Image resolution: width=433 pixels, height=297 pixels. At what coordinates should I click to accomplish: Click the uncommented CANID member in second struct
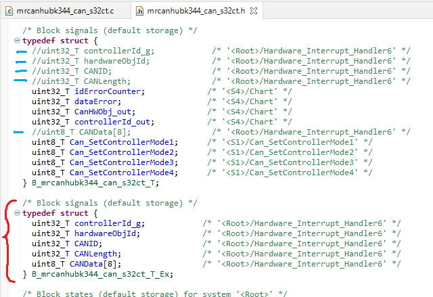87,244
